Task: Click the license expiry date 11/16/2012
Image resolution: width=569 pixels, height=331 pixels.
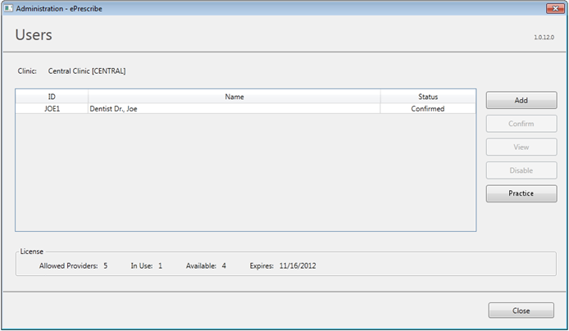Action: [x=300, y=266]
